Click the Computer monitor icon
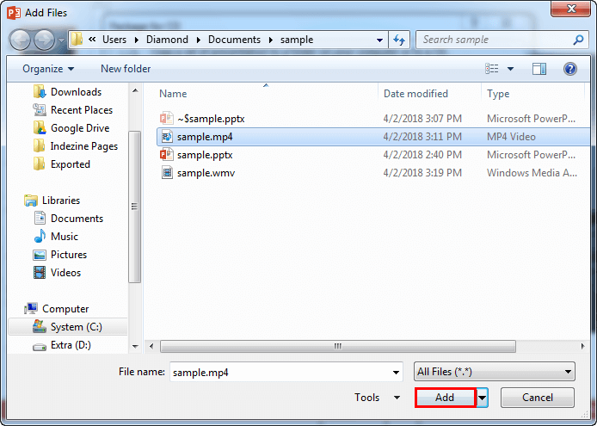 [31, 308]
